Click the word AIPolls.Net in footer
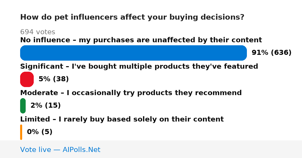302x158 pixels. (81, 150)
